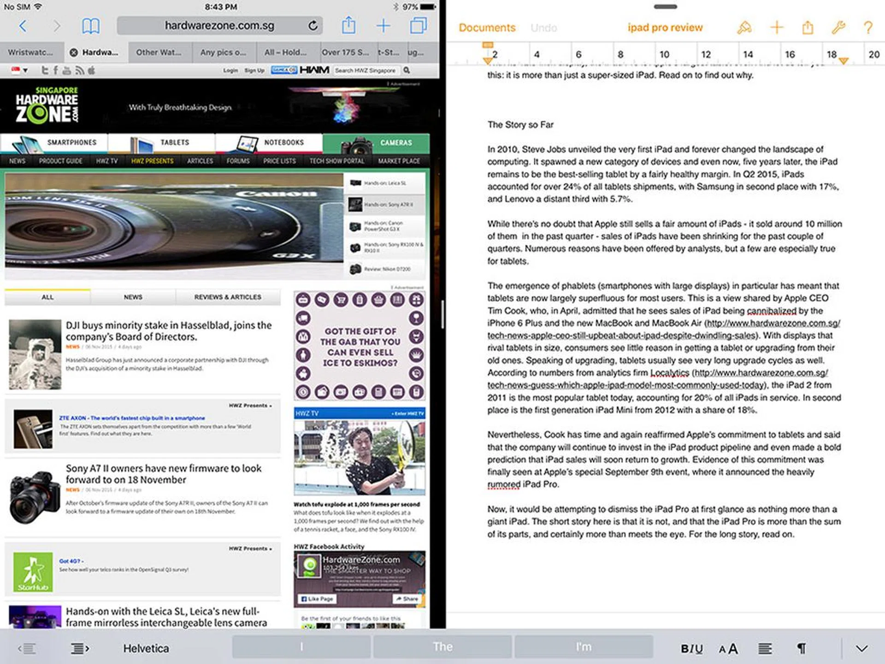Tap the Safari bookmarks book icon
The height and width of the screenshot is (664, 885).
[90, 26]
